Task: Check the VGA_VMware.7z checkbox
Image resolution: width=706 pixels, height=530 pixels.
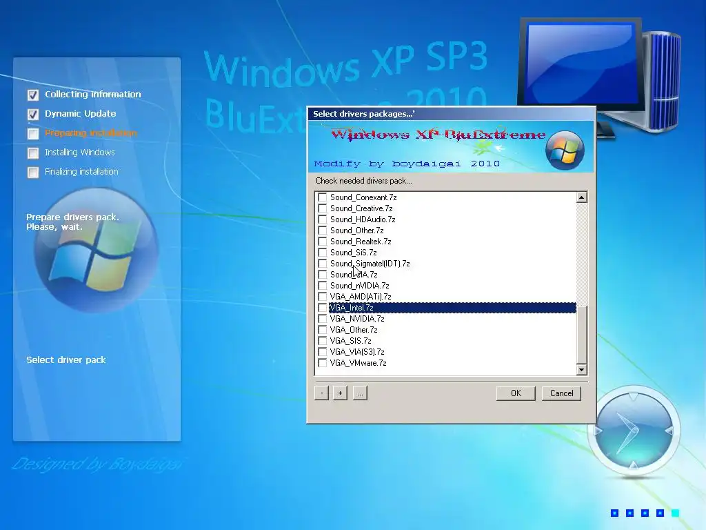Action: [323, 363]
